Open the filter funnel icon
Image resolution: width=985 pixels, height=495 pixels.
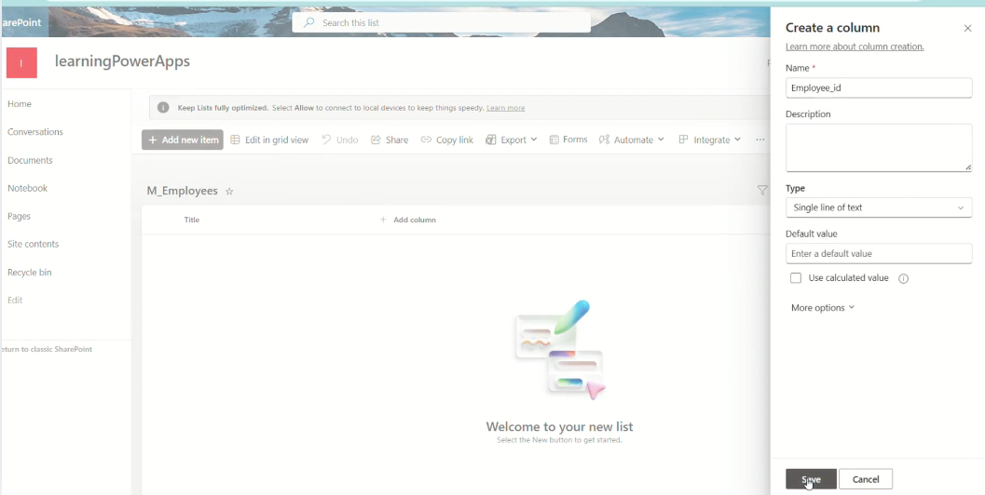(762, 190)
